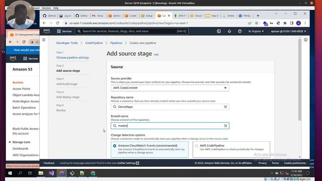This screenshot has height=181, width=322.
Task: Open Windows taskbar search
Action: coord(20,173)
